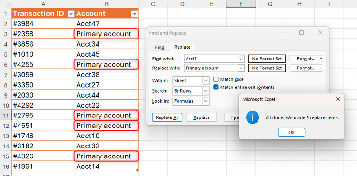Expand the Replace with history dropdown
The height and width of the screenshot is (176, 357).
[241, 68]
